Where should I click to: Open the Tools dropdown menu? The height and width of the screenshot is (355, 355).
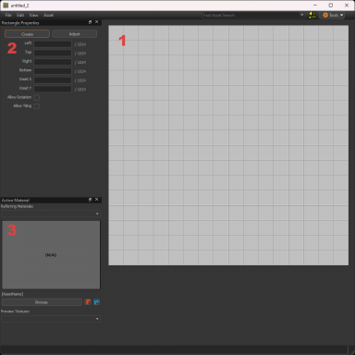pos(333,15)
